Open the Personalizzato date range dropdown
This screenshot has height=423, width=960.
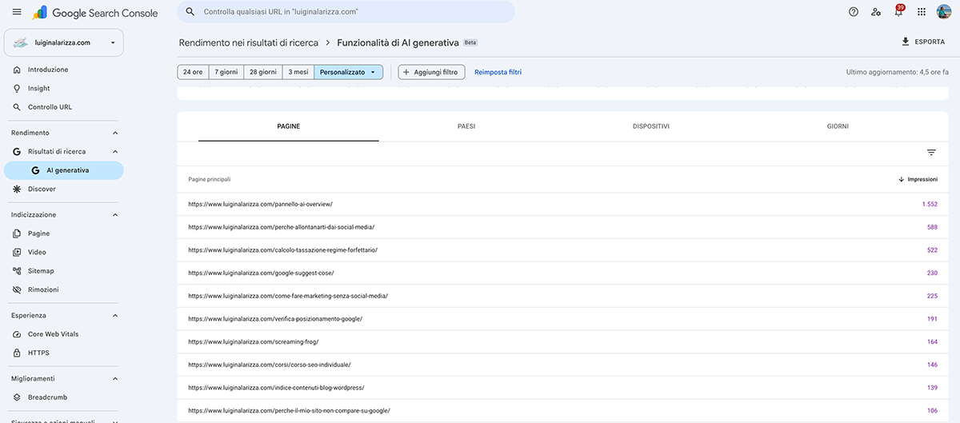(349, 72)
